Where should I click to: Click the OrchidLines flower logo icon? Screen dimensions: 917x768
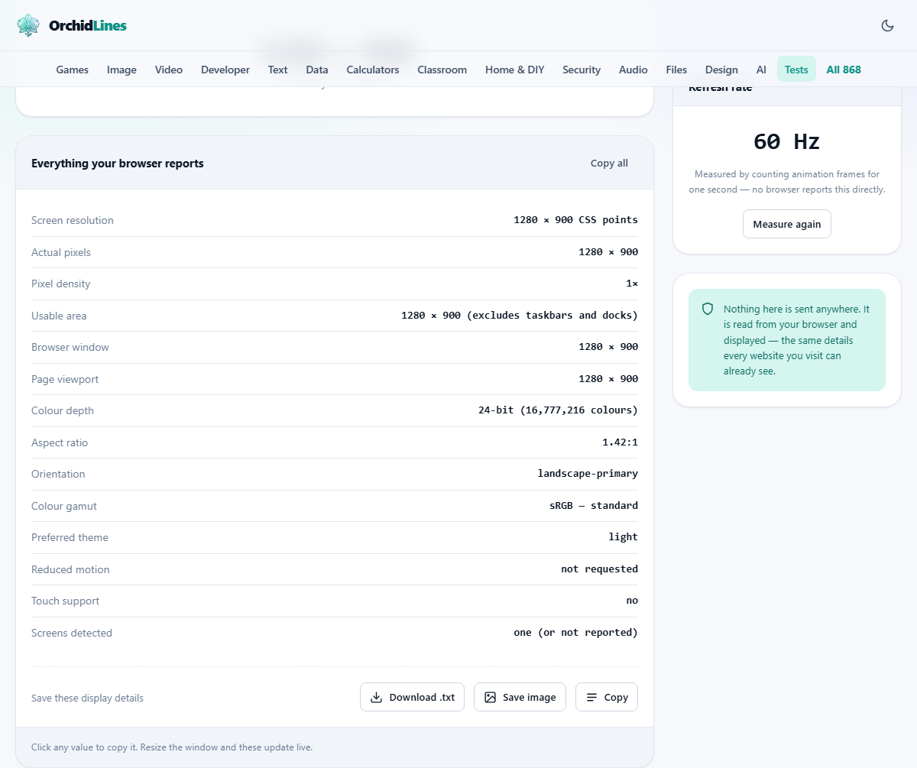click(28, 25)
